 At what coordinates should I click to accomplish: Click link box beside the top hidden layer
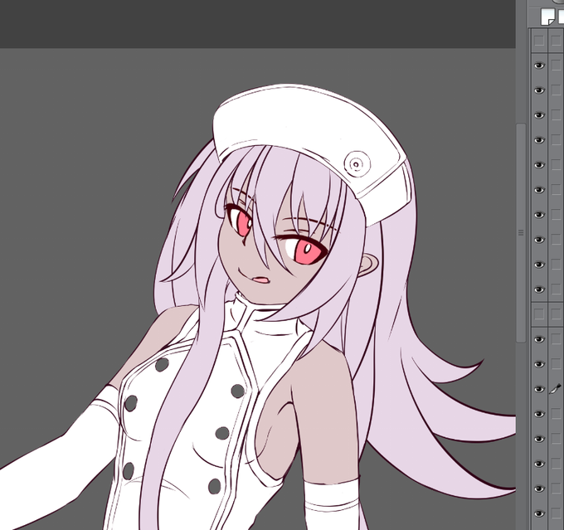click(556, 41)
